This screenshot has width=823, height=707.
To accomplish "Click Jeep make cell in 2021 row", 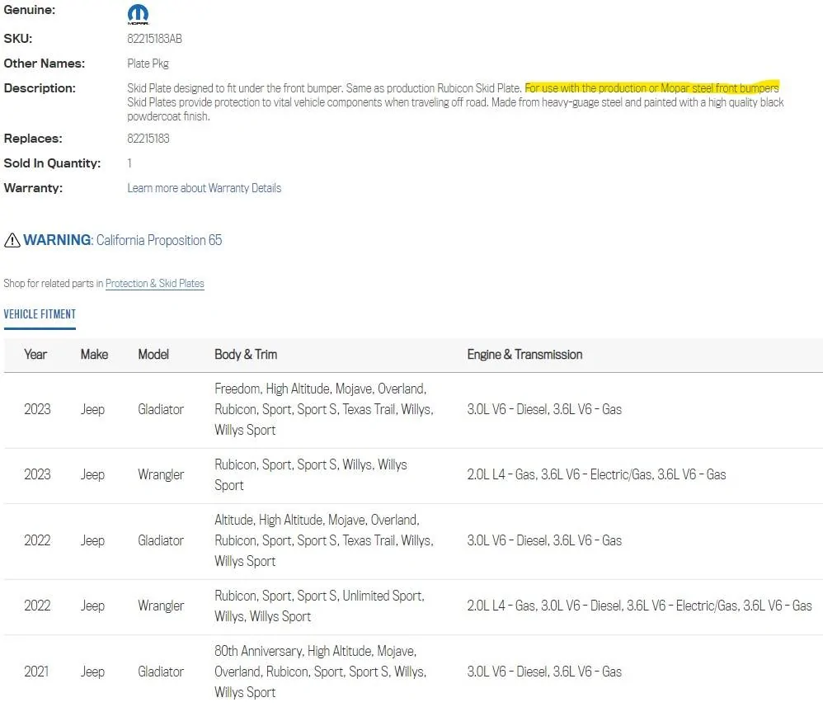I will [x=93, y=672].
